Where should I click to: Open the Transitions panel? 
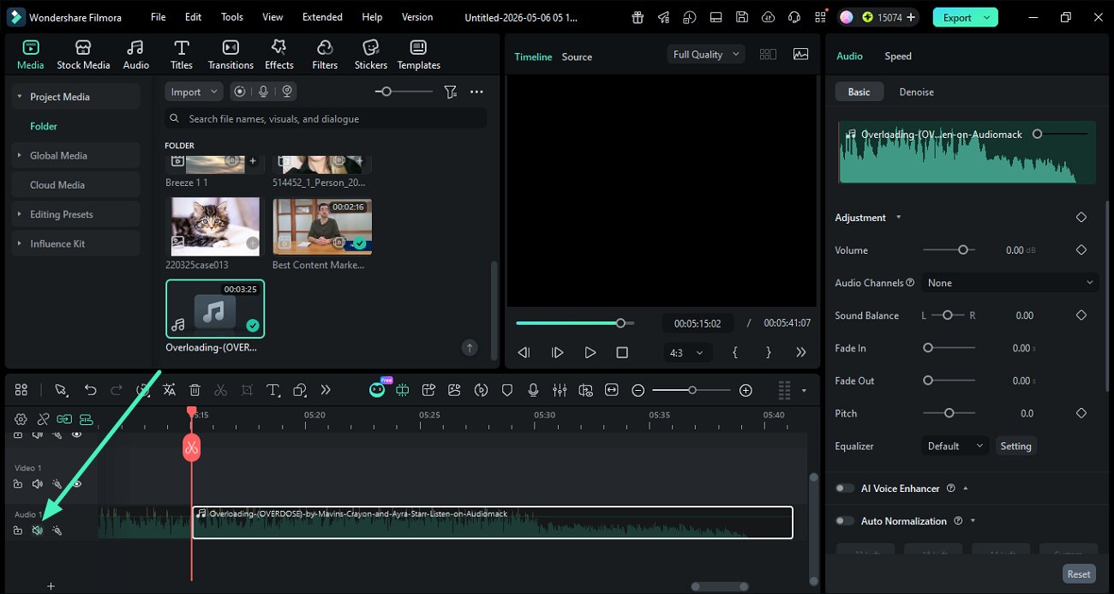coord(231,55)
